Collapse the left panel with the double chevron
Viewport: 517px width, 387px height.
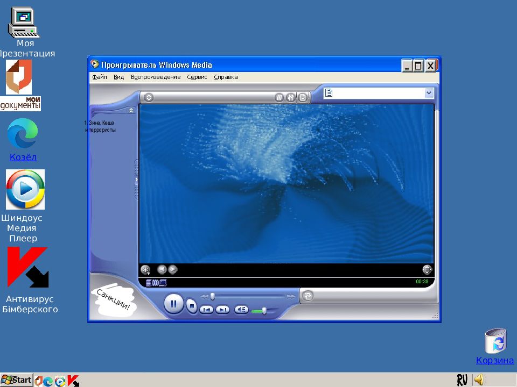click(131, 110)
